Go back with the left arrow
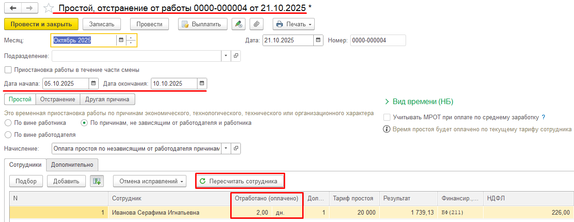574x222 pixels. point(12,8)
